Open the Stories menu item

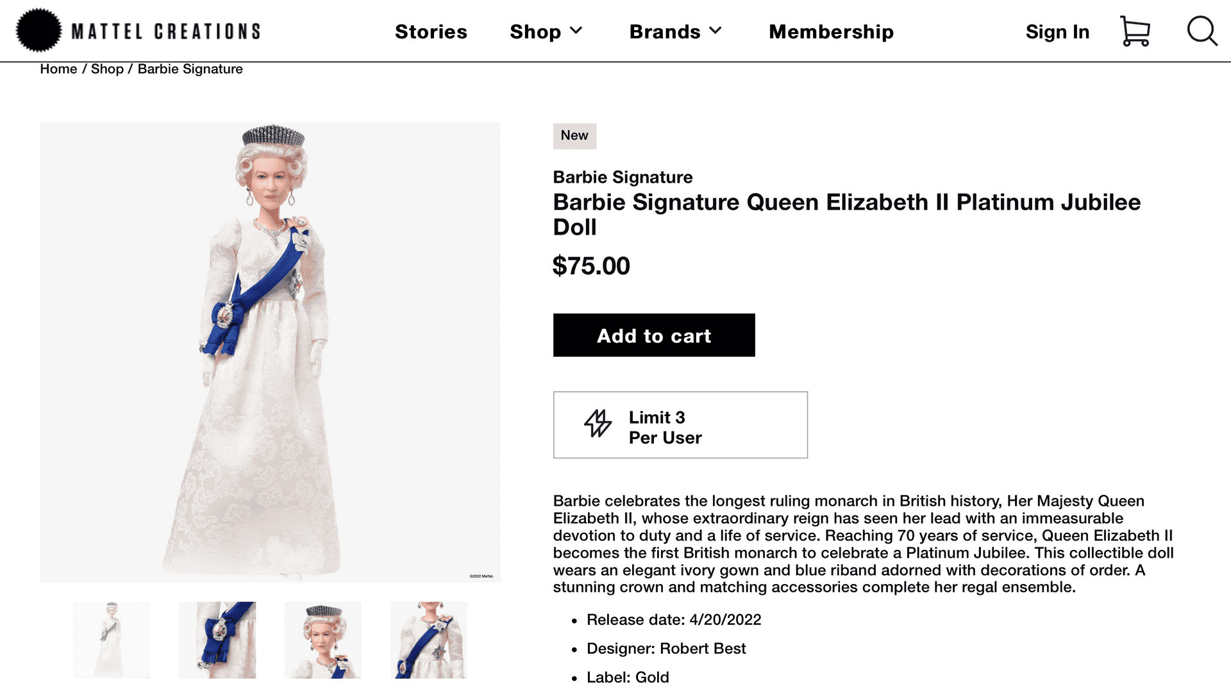[431, 31]
